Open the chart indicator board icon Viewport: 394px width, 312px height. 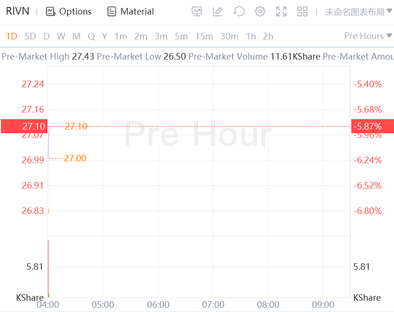(197, 12)
